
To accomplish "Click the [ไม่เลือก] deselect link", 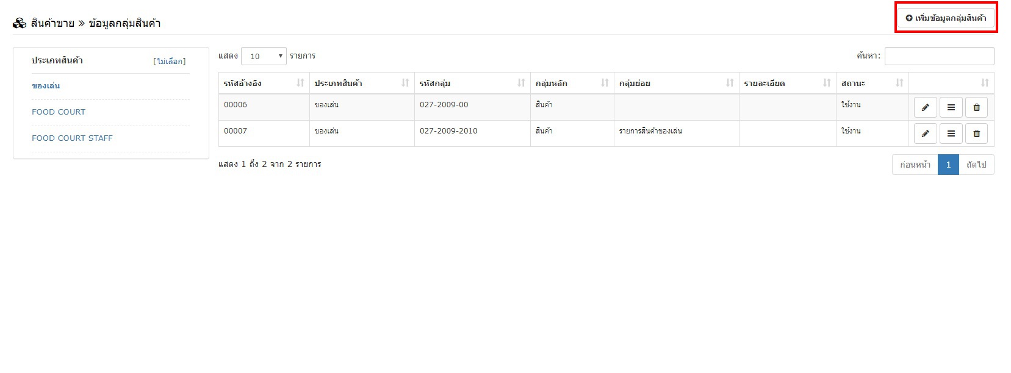I will [170, 61].
